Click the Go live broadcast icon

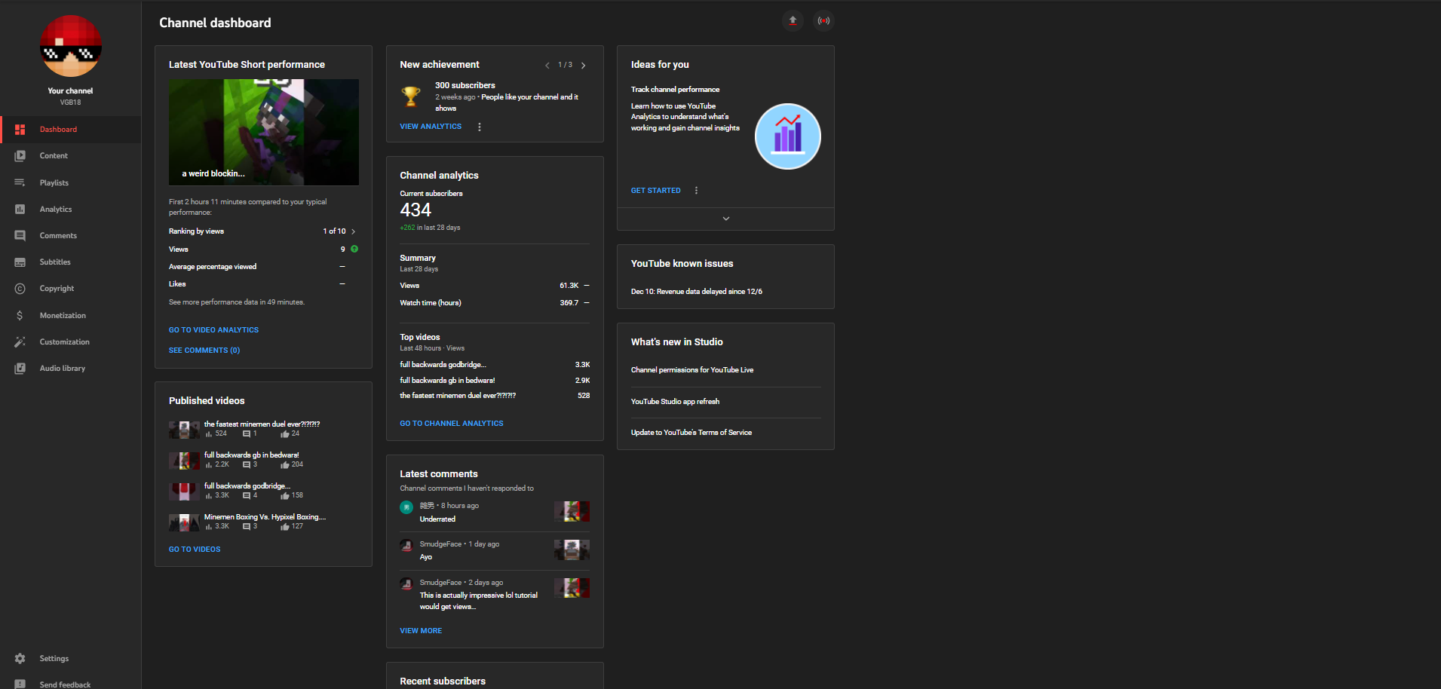click(823, 21)
